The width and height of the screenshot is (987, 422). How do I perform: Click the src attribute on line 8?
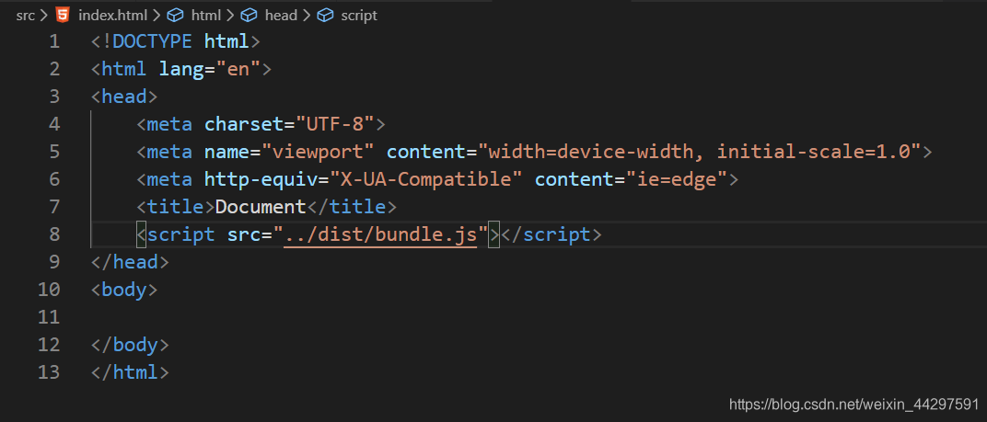(x=244, y=234)
